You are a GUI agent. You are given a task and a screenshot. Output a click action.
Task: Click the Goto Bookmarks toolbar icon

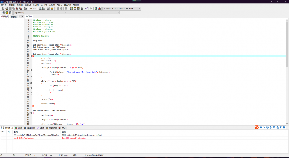pos(10,13)
